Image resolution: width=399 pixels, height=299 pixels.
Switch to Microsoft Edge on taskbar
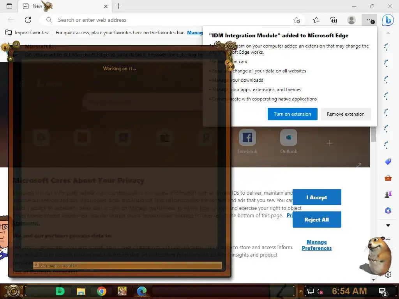(x=142, y=291)
